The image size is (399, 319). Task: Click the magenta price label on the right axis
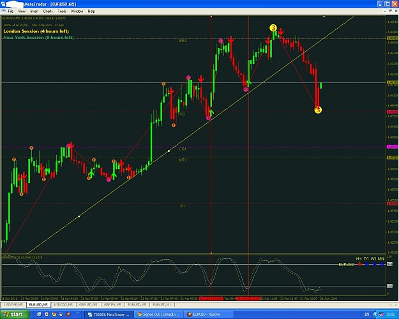pyautogui.click(x=392, y=147)
